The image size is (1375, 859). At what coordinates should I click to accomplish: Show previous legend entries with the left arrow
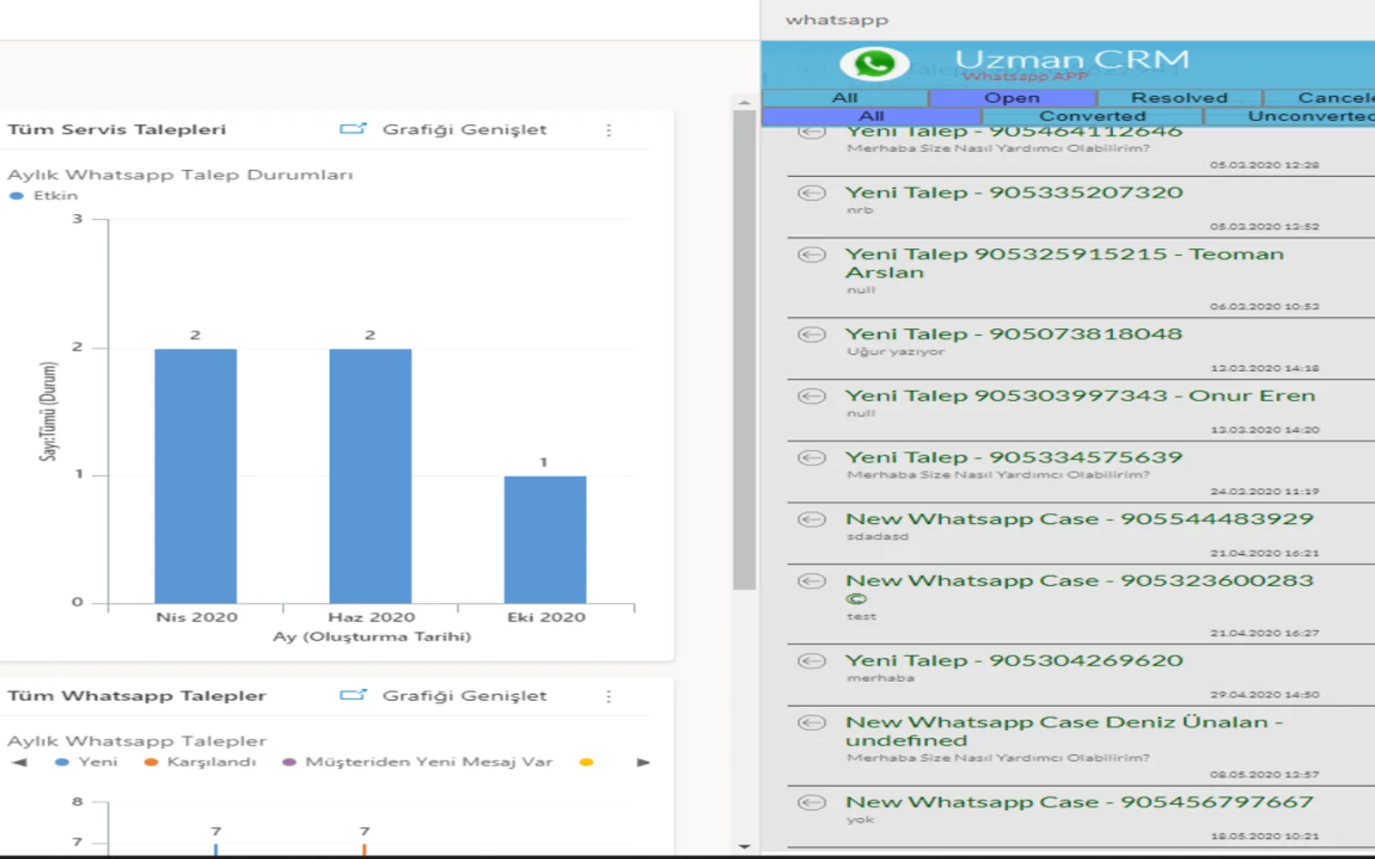click(20, 763)
